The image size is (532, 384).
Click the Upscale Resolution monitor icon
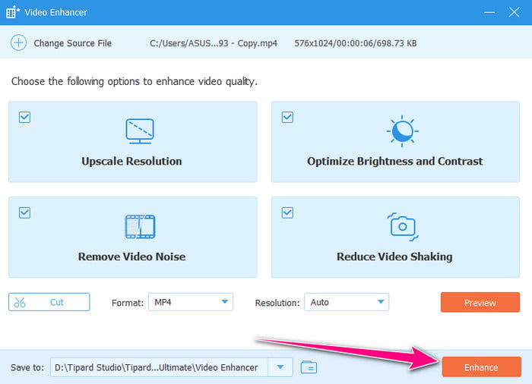click(139, 131)
